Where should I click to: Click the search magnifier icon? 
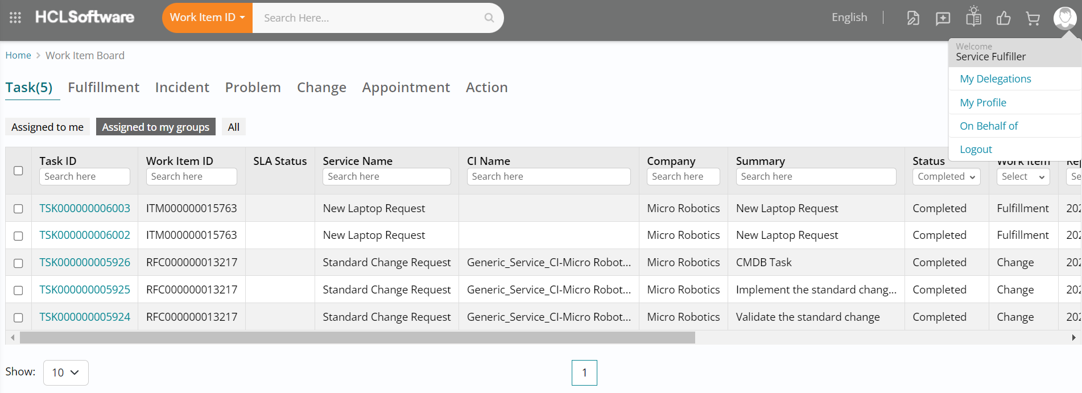tap(489, 18)
